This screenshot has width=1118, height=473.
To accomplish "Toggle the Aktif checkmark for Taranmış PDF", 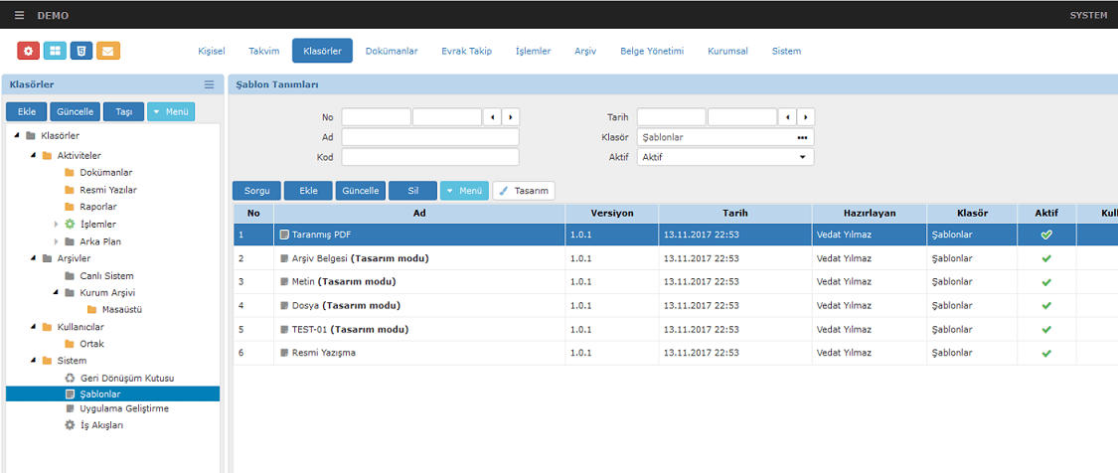I will (1045, 235).
